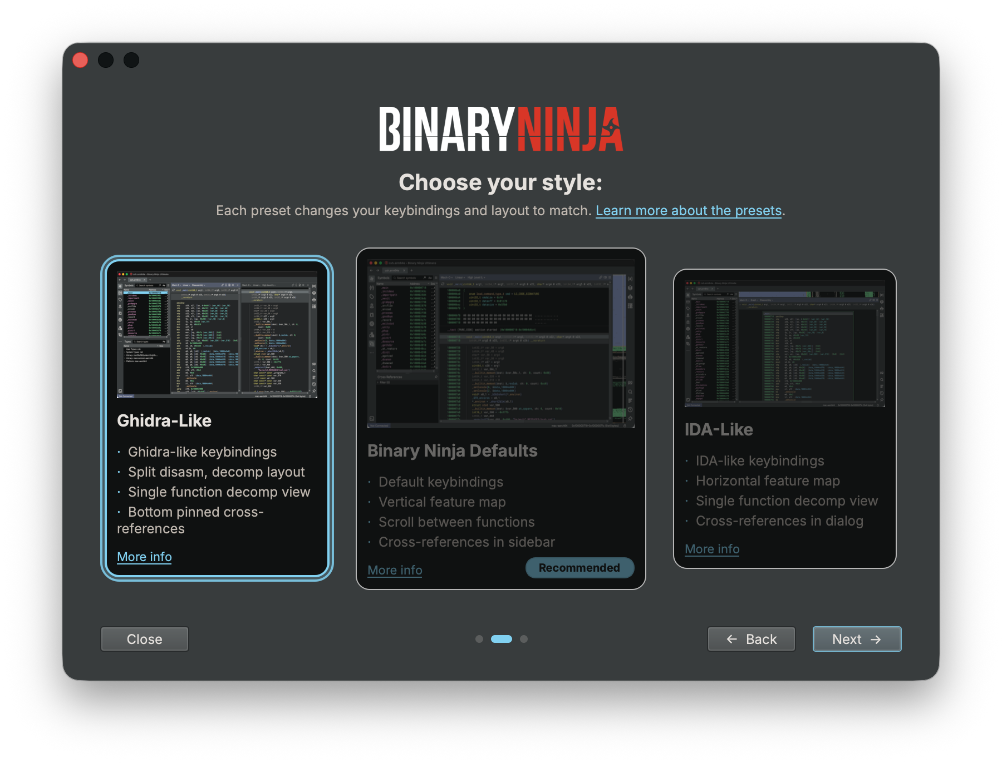Open 'Learn more about the presets' link

689,211
